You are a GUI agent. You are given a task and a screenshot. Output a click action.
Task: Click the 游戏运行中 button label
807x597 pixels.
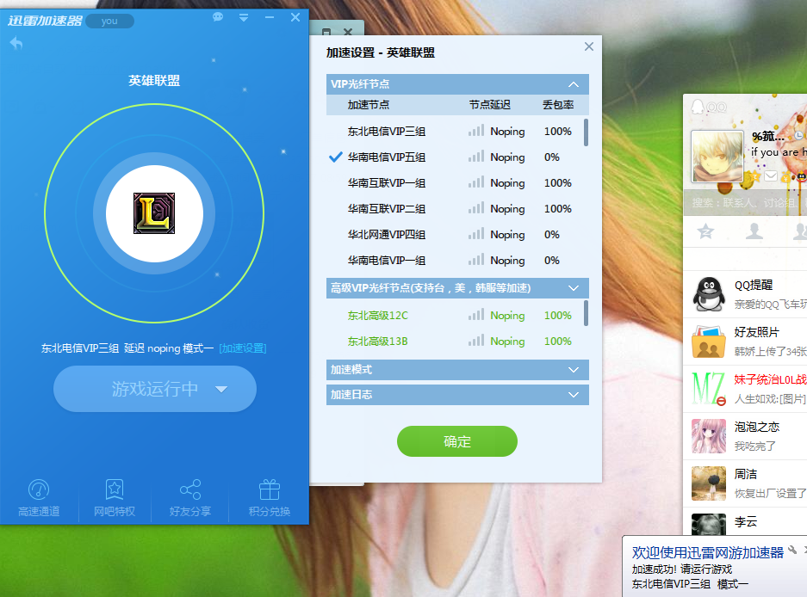point(155,389)
